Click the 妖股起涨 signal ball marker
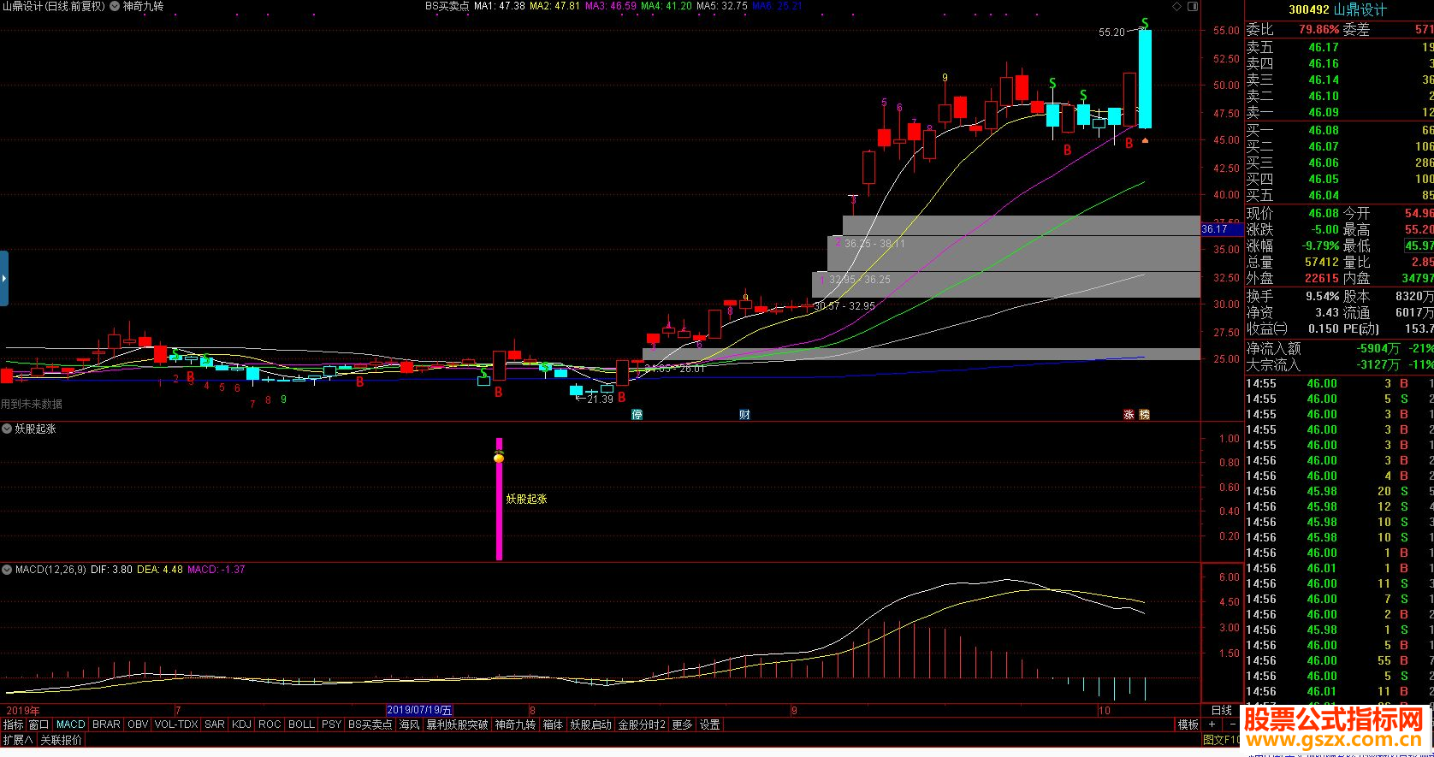 pos(499,458)
